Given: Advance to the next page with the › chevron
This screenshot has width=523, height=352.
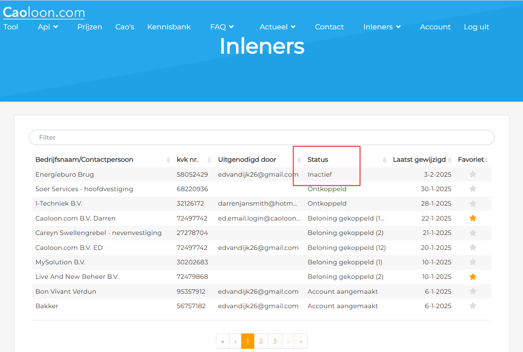Looking at the screenshot, I should click(x=288, y=341).
